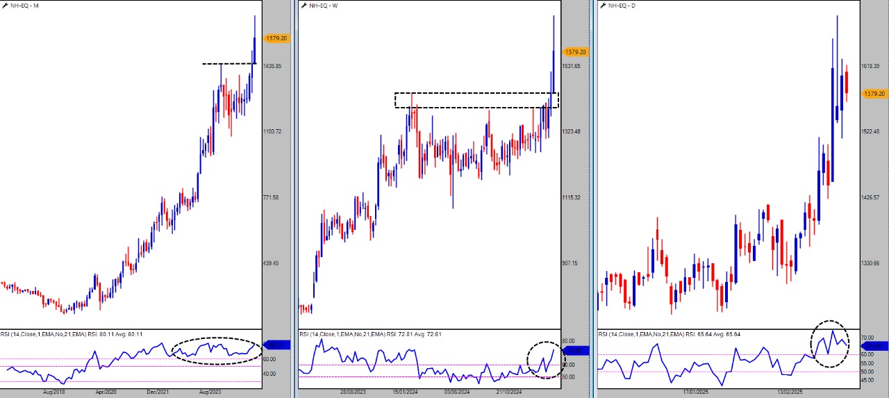Click blue RSI 65.64 marker on daily chart
The height and width of the screenshot is (398, 889).
[875, 345]
